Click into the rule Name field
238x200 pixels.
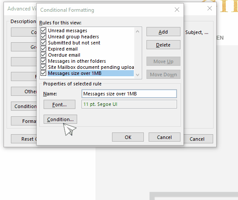pos(129,94)
